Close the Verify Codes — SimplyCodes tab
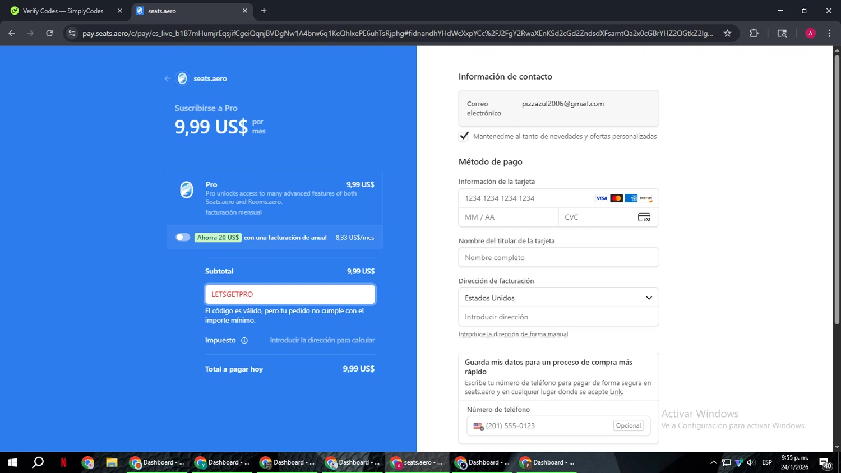Screen dimensions: 841x473 pyautogui.click(x=119, y=11)
